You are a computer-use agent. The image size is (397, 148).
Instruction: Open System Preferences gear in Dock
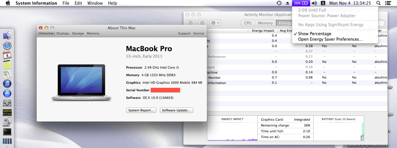click(7, 103)
